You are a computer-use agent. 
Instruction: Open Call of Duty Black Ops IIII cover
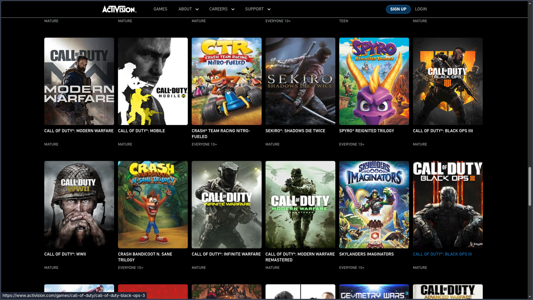click(448, 81)
